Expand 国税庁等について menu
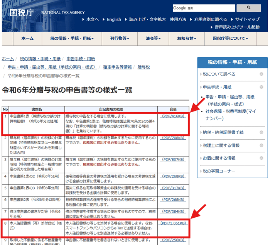Screen dimensions: 270x245 tap(230, 39)
